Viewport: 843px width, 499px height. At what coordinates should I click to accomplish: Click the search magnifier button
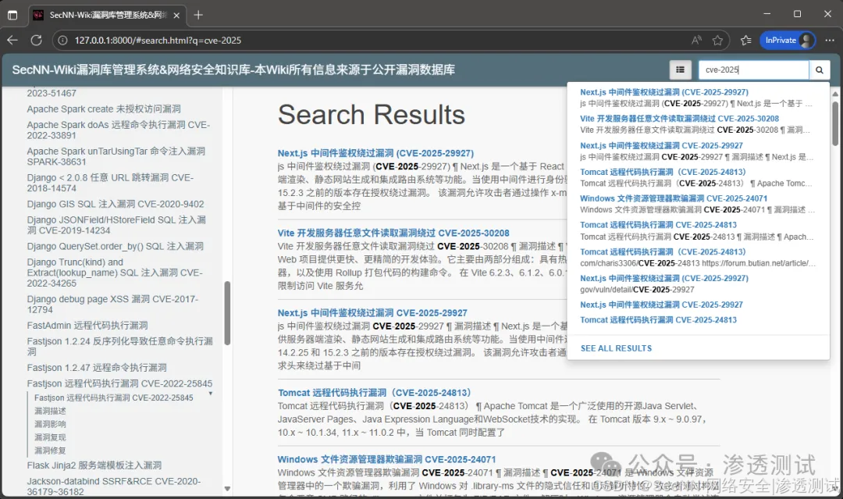click(820, 70)
